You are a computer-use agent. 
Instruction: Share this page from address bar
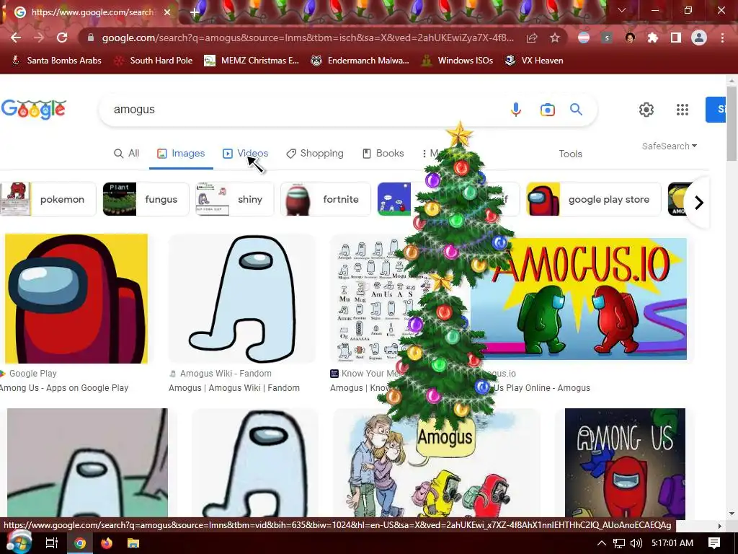[x=532, y=38]
